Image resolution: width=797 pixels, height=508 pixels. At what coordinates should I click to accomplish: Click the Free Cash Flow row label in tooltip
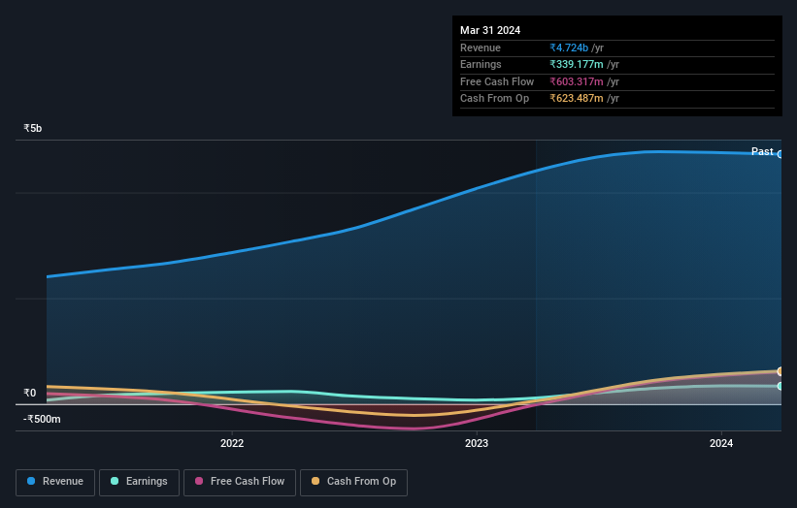[x=497, y=81]
